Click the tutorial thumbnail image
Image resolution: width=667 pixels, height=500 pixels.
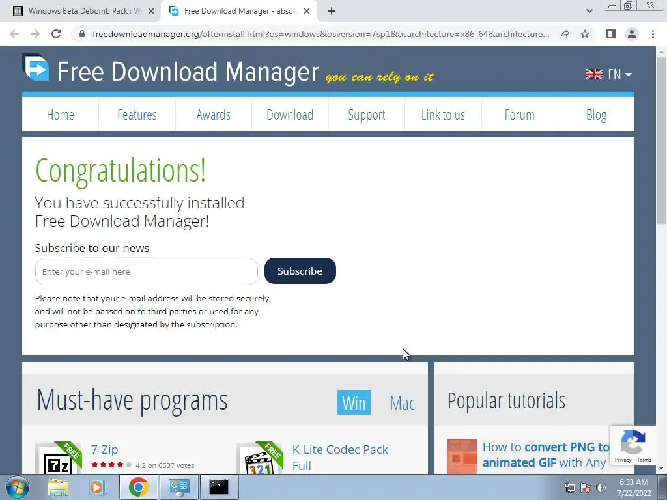(462, 456)
